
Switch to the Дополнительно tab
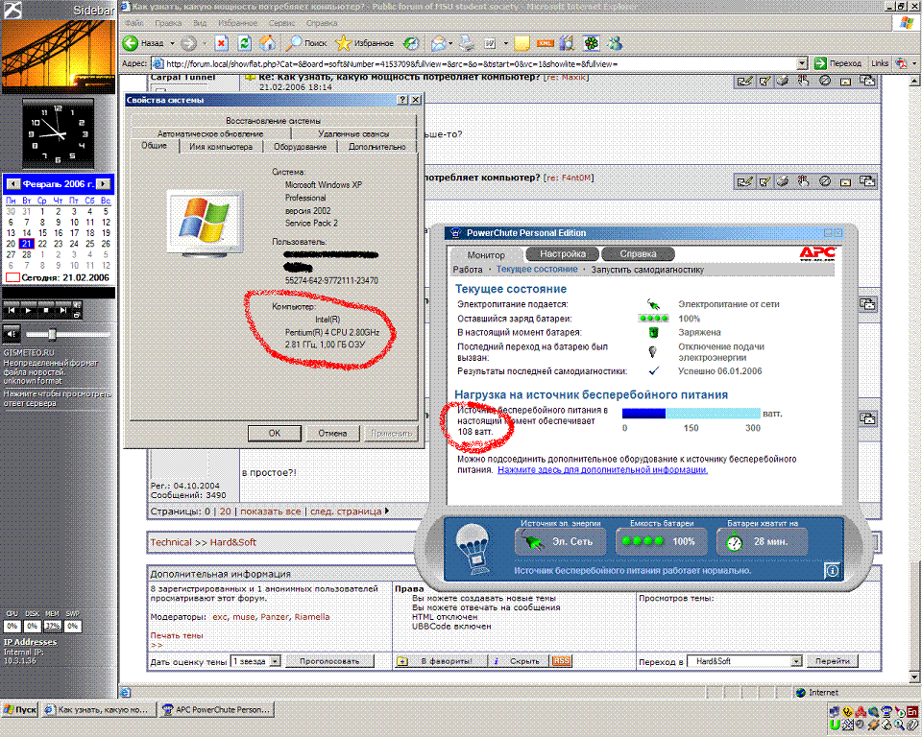[376, 146]
